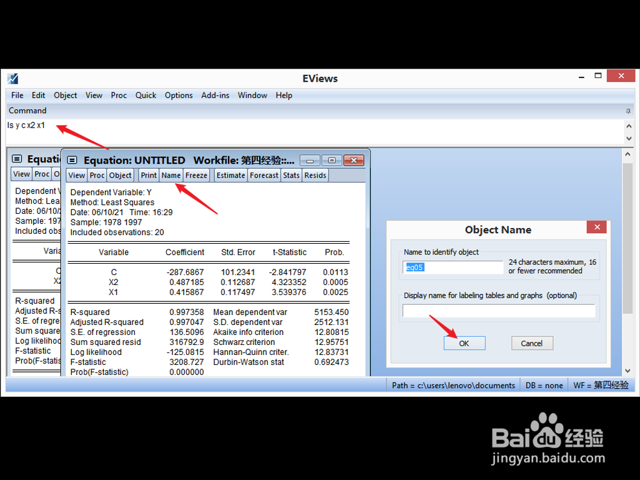Click Durbin-Watson stat value 0.692473
640x480 pixels.
tap(332, 362)
